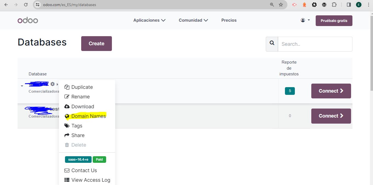Go forward with the browser forward arrow
The image size is (373, 185).
point(16,5)
